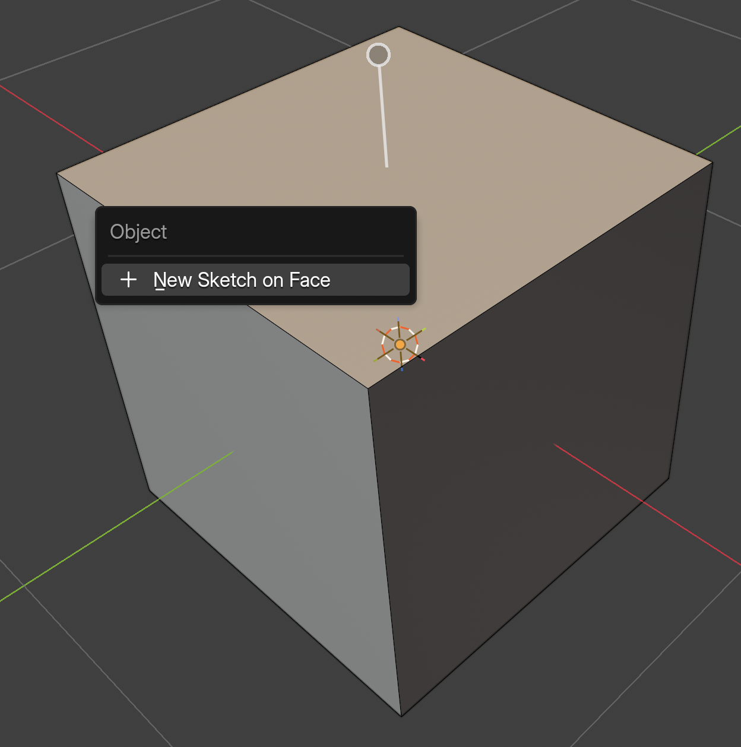
Task: Choose New Sketch on Face menu entry
Action: coord(255,280)
